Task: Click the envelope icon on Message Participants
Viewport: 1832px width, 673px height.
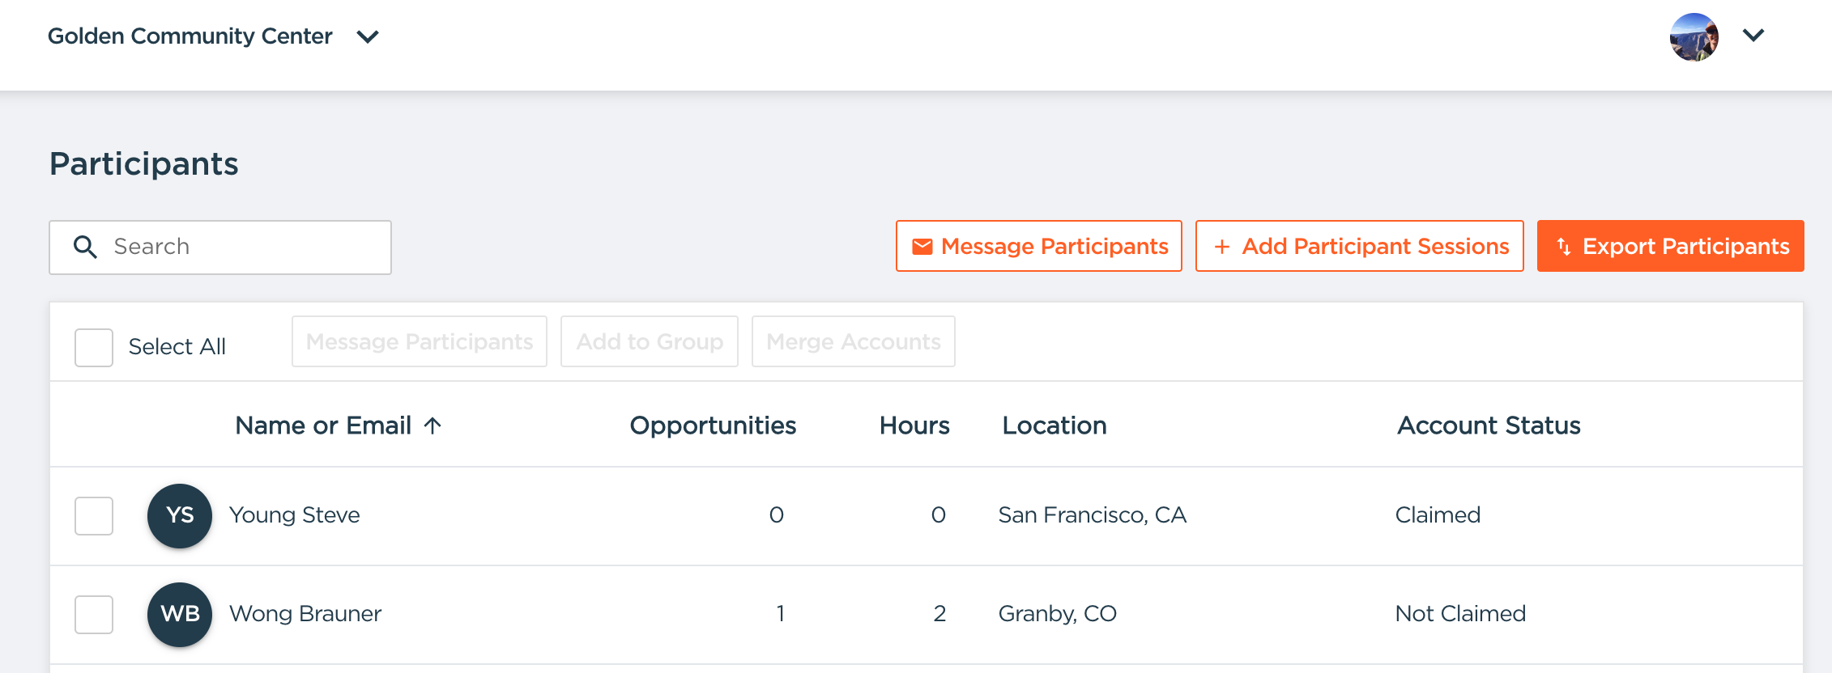Action: [922, 247]
